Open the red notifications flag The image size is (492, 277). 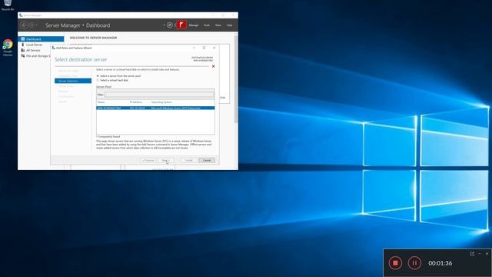tap(181, 25)
